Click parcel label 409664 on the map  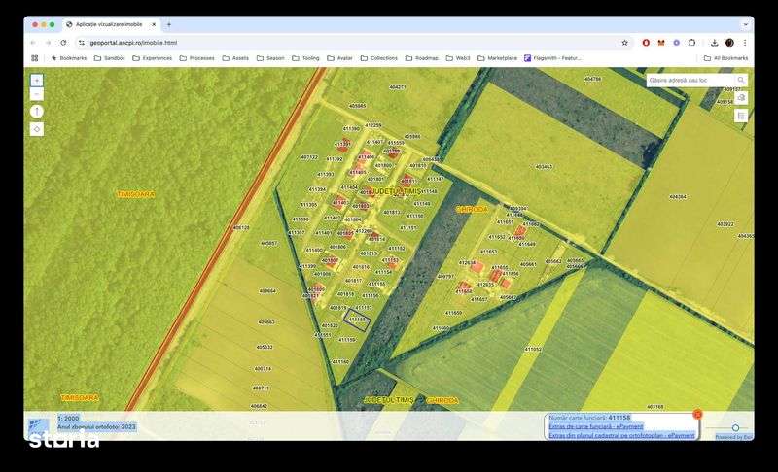(x=267, y=291)
